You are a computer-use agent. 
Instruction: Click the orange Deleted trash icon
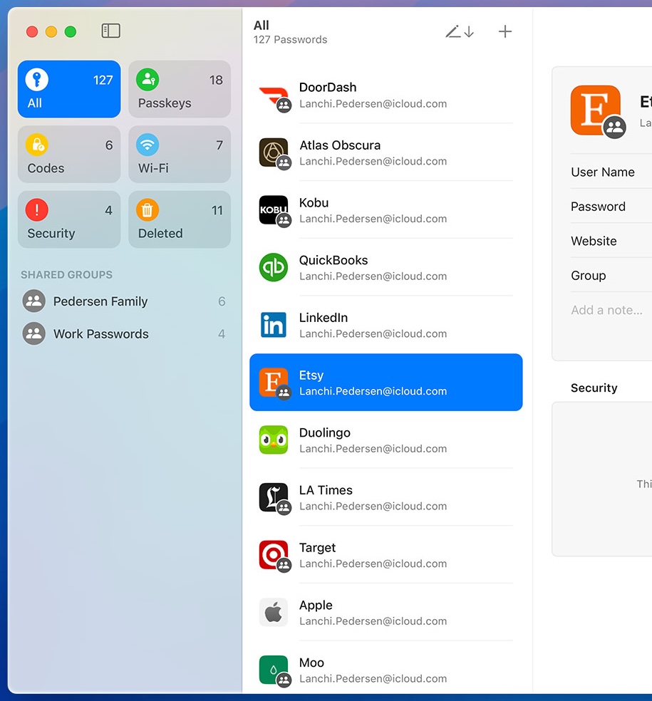pos(148,210)
